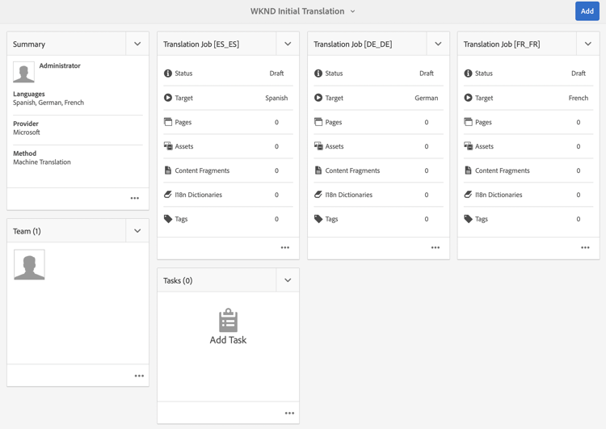Open ellipsis menu in Translation Job [DE_DE] tile
The height and width of the screenshot is (429, 606).
coord(436,248)
